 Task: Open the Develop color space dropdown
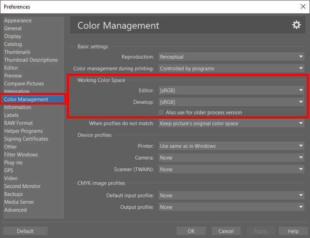pos(231,102)
